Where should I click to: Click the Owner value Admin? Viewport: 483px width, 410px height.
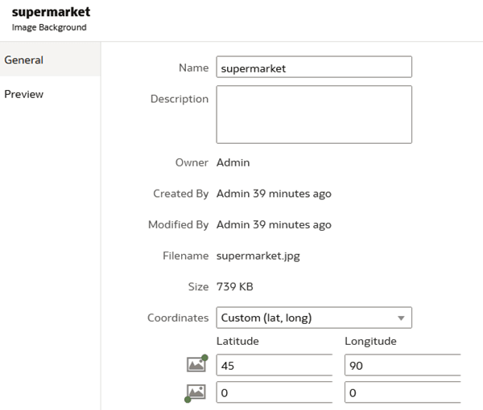coord(233,162)
